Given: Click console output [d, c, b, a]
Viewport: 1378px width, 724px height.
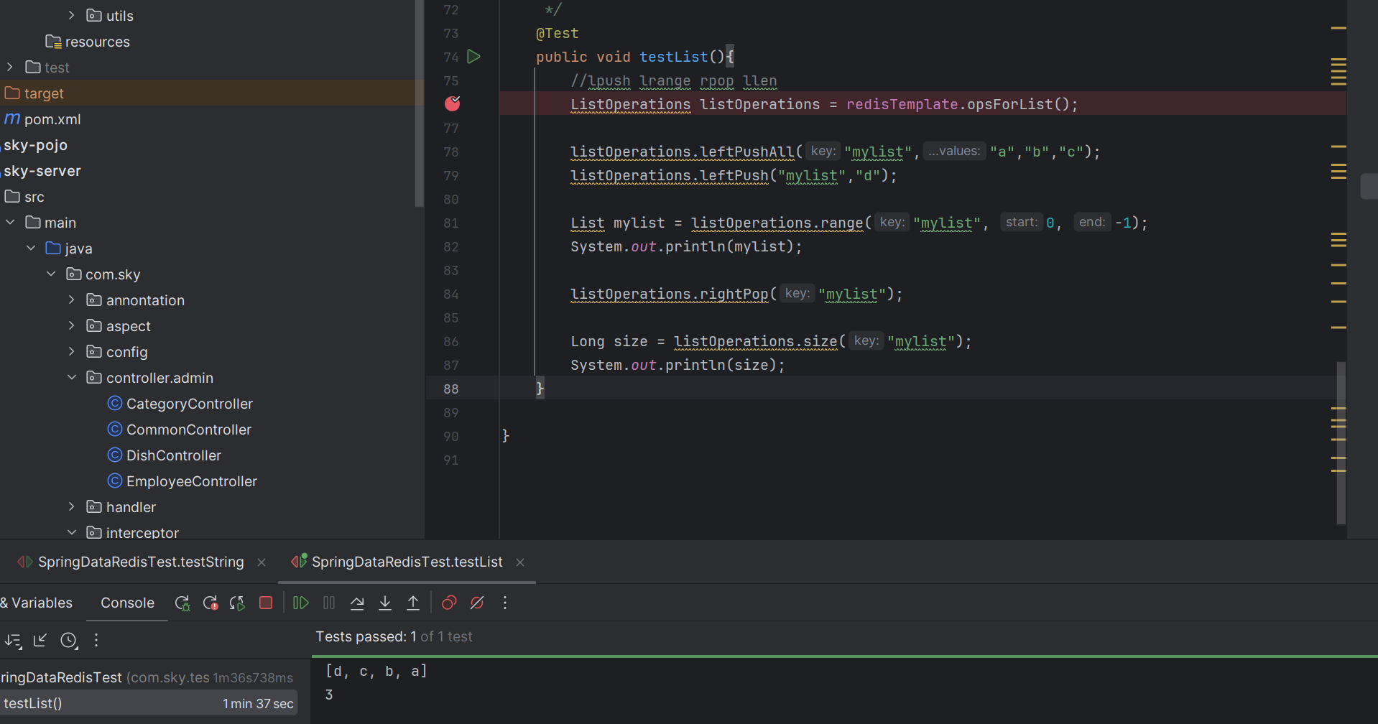Looking at the screenshot, I should point(376,671).
